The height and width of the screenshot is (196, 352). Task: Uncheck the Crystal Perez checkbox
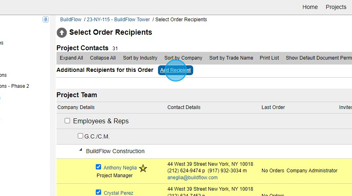coord(98,192)
